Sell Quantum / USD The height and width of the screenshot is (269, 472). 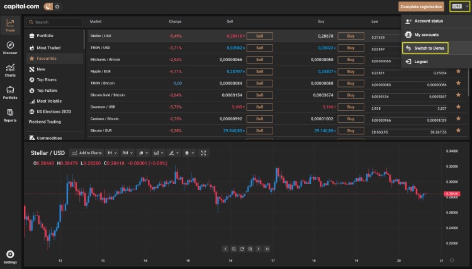pyautogui.click(x=259, y=107)
